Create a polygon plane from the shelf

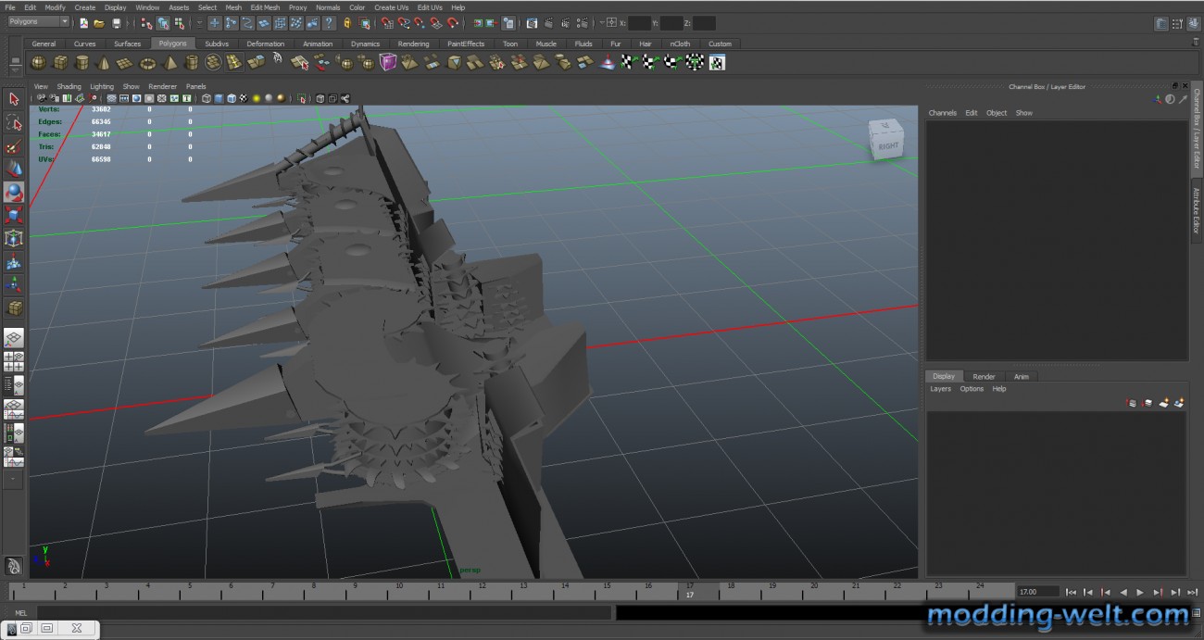125,62
